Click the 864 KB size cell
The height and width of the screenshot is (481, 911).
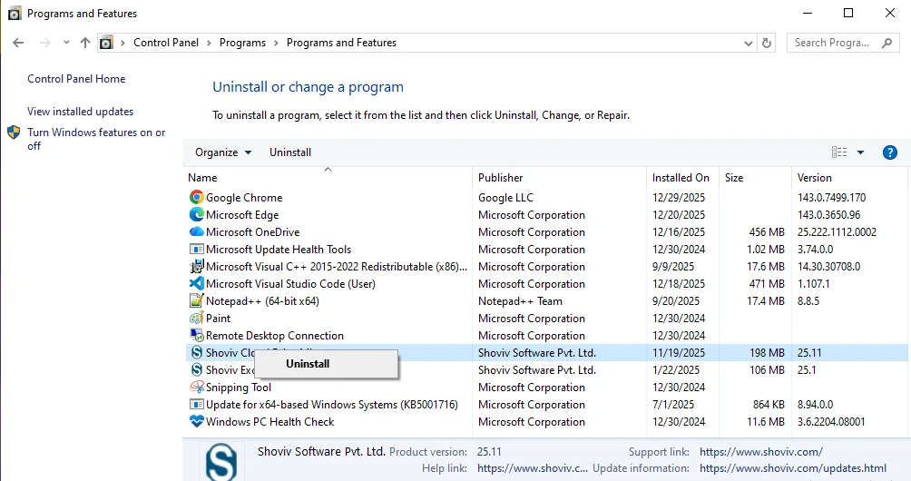tap(769, 405)
